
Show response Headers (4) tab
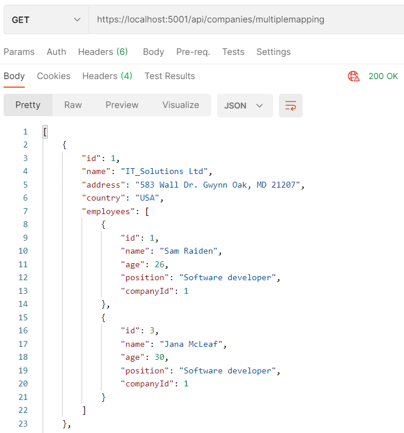coord(107,76)
